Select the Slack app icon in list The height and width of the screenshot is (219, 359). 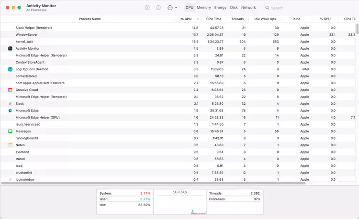pos(10,104)
